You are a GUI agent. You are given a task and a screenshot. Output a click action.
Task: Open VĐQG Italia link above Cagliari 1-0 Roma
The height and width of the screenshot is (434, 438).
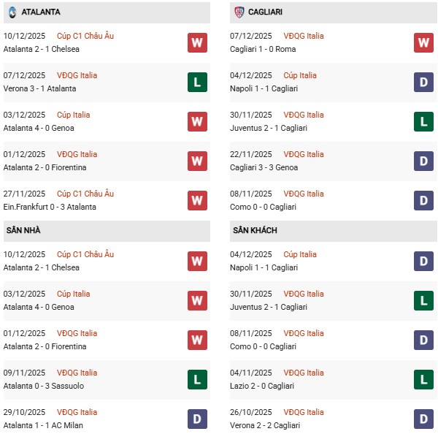coord(305,36)
